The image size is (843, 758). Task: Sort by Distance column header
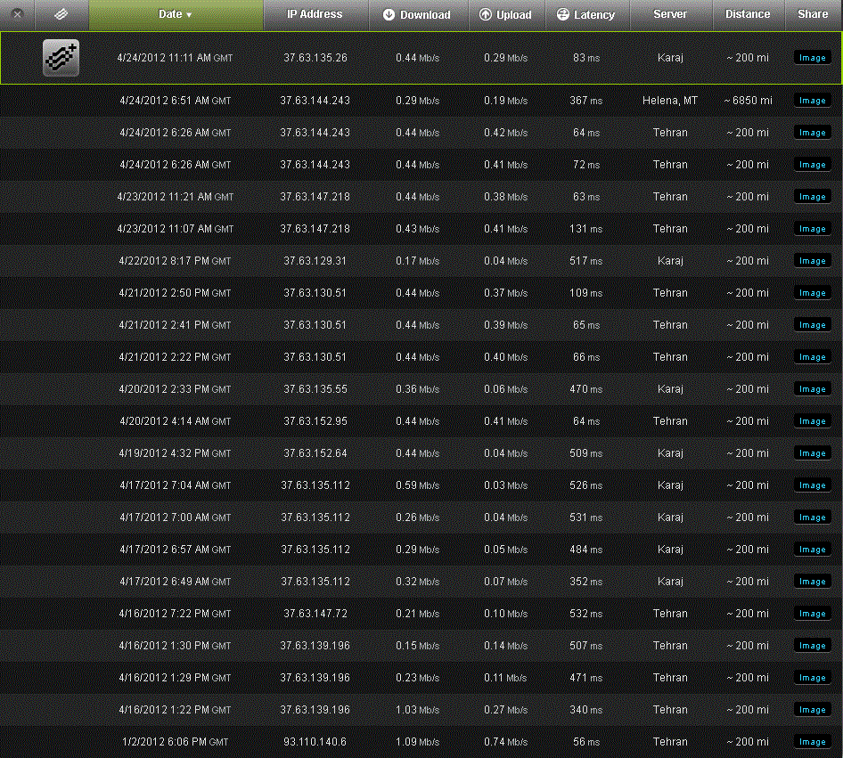[x=748, y=14]
